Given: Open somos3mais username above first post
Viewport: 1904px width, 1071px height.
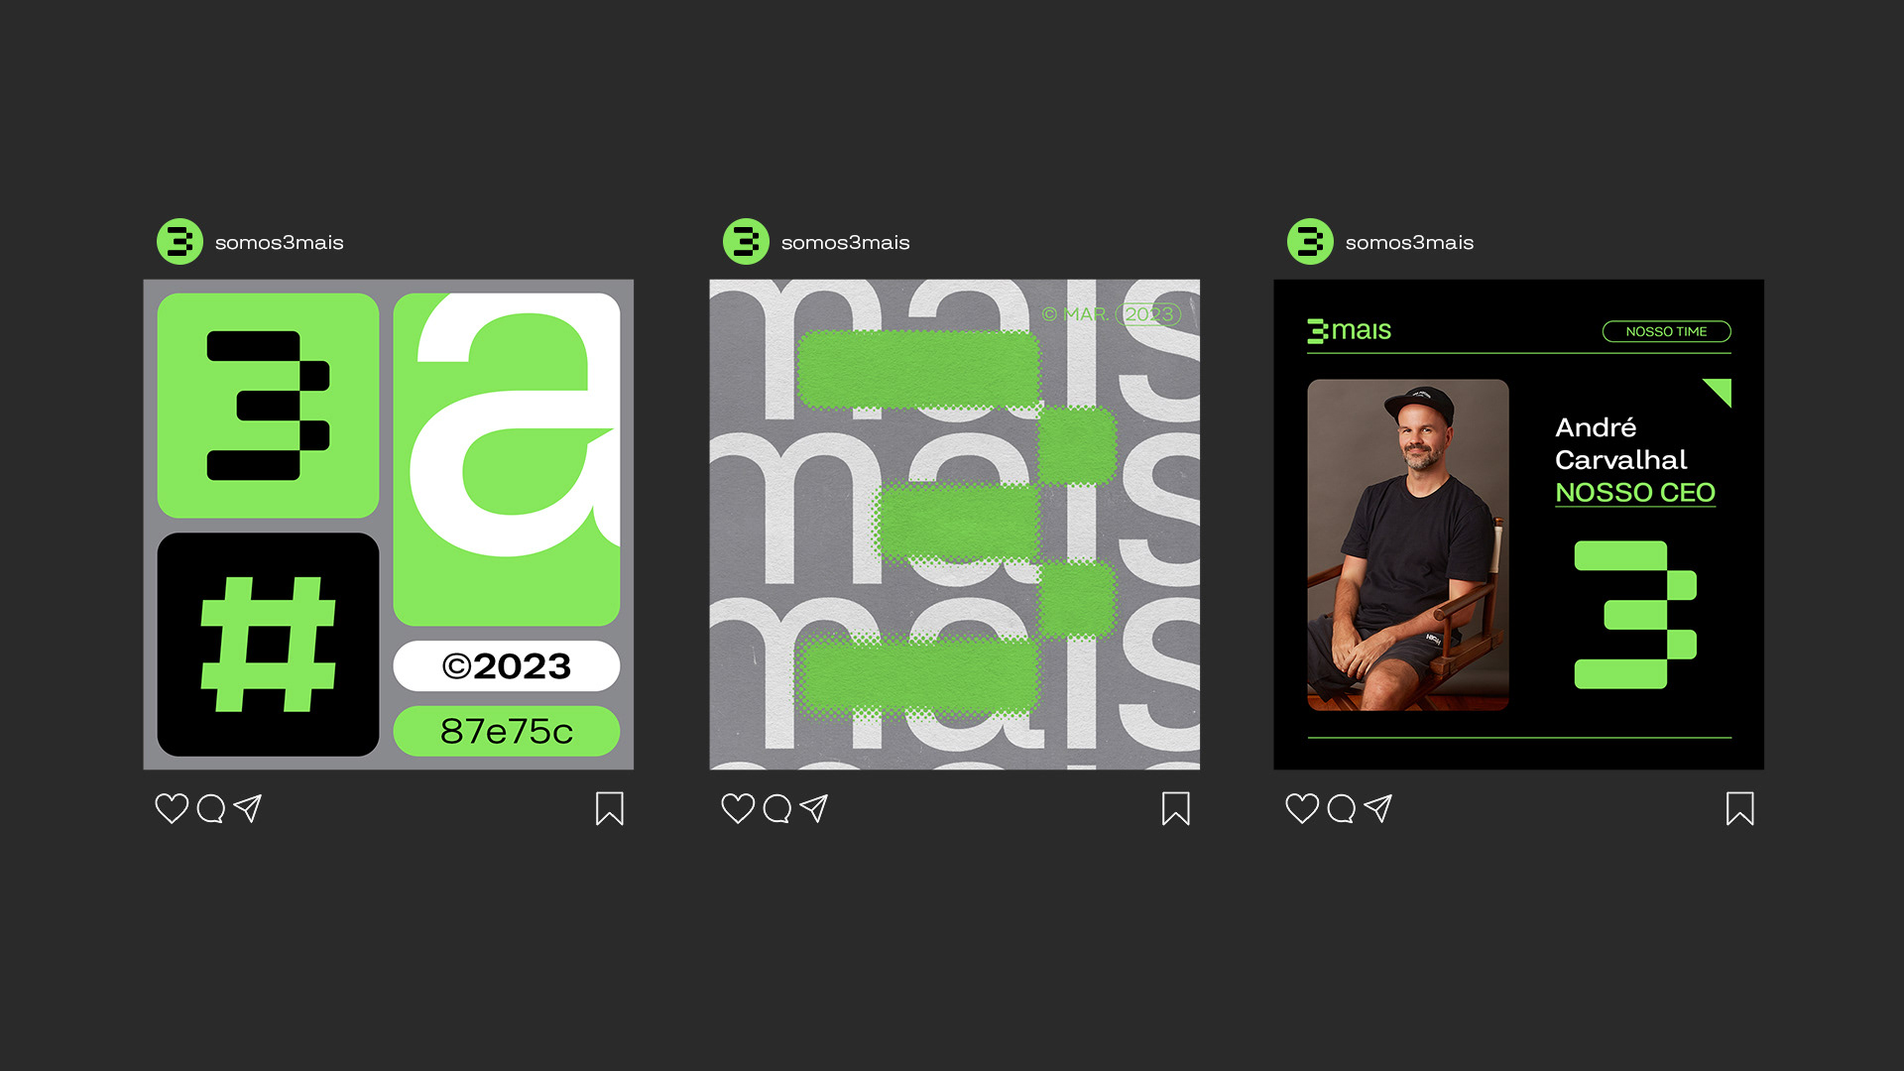Looking at the screenshot, I should (x=280, y=243).
